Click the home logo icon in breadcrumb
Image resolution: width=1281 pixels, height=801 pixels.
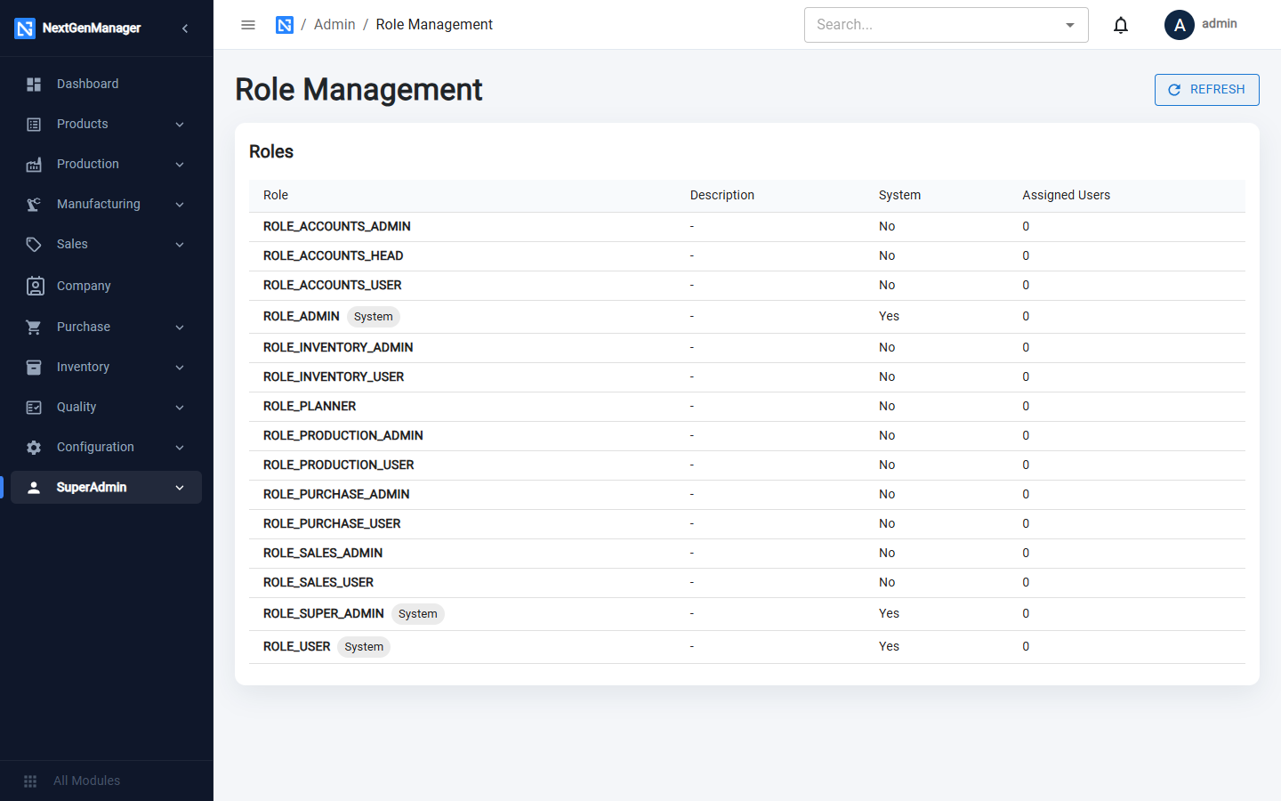point(285,25)
